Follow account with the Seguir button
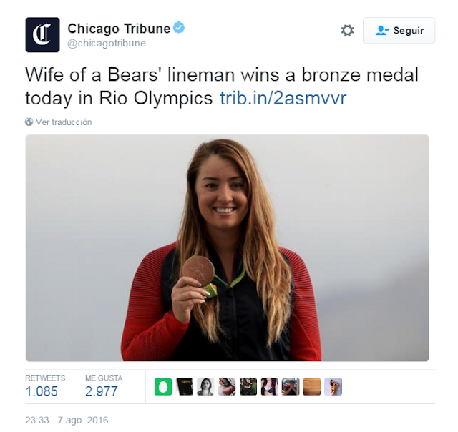This screenshot has width=458, height=432. [399, 31]
